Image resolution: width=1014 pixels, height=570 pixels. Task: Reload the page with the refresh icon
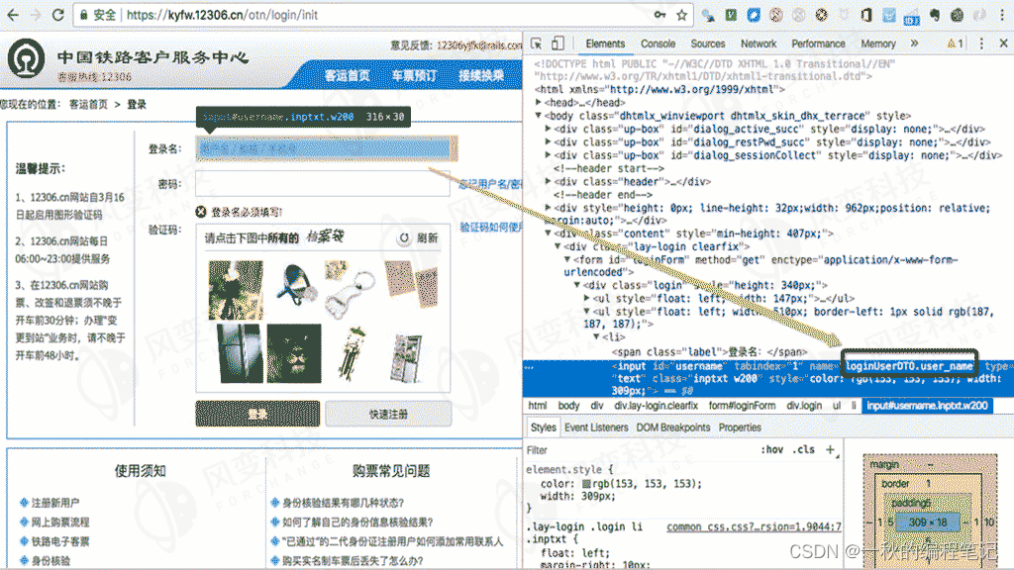click(58, 14)
